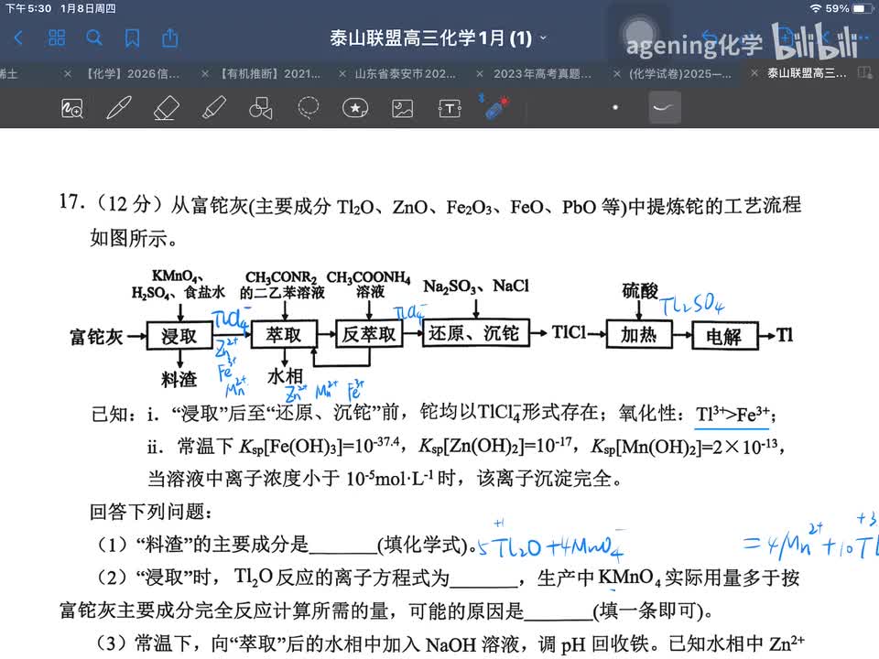
Task: Tap the 浸取 box in flowchart
Action: (179, 336)
